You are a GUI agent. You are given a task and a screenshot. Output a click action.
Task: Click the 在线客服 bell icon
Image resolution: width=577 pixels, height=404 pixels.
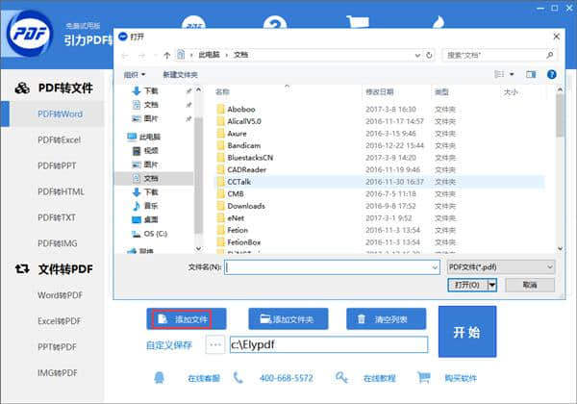[x=160, y=377]
